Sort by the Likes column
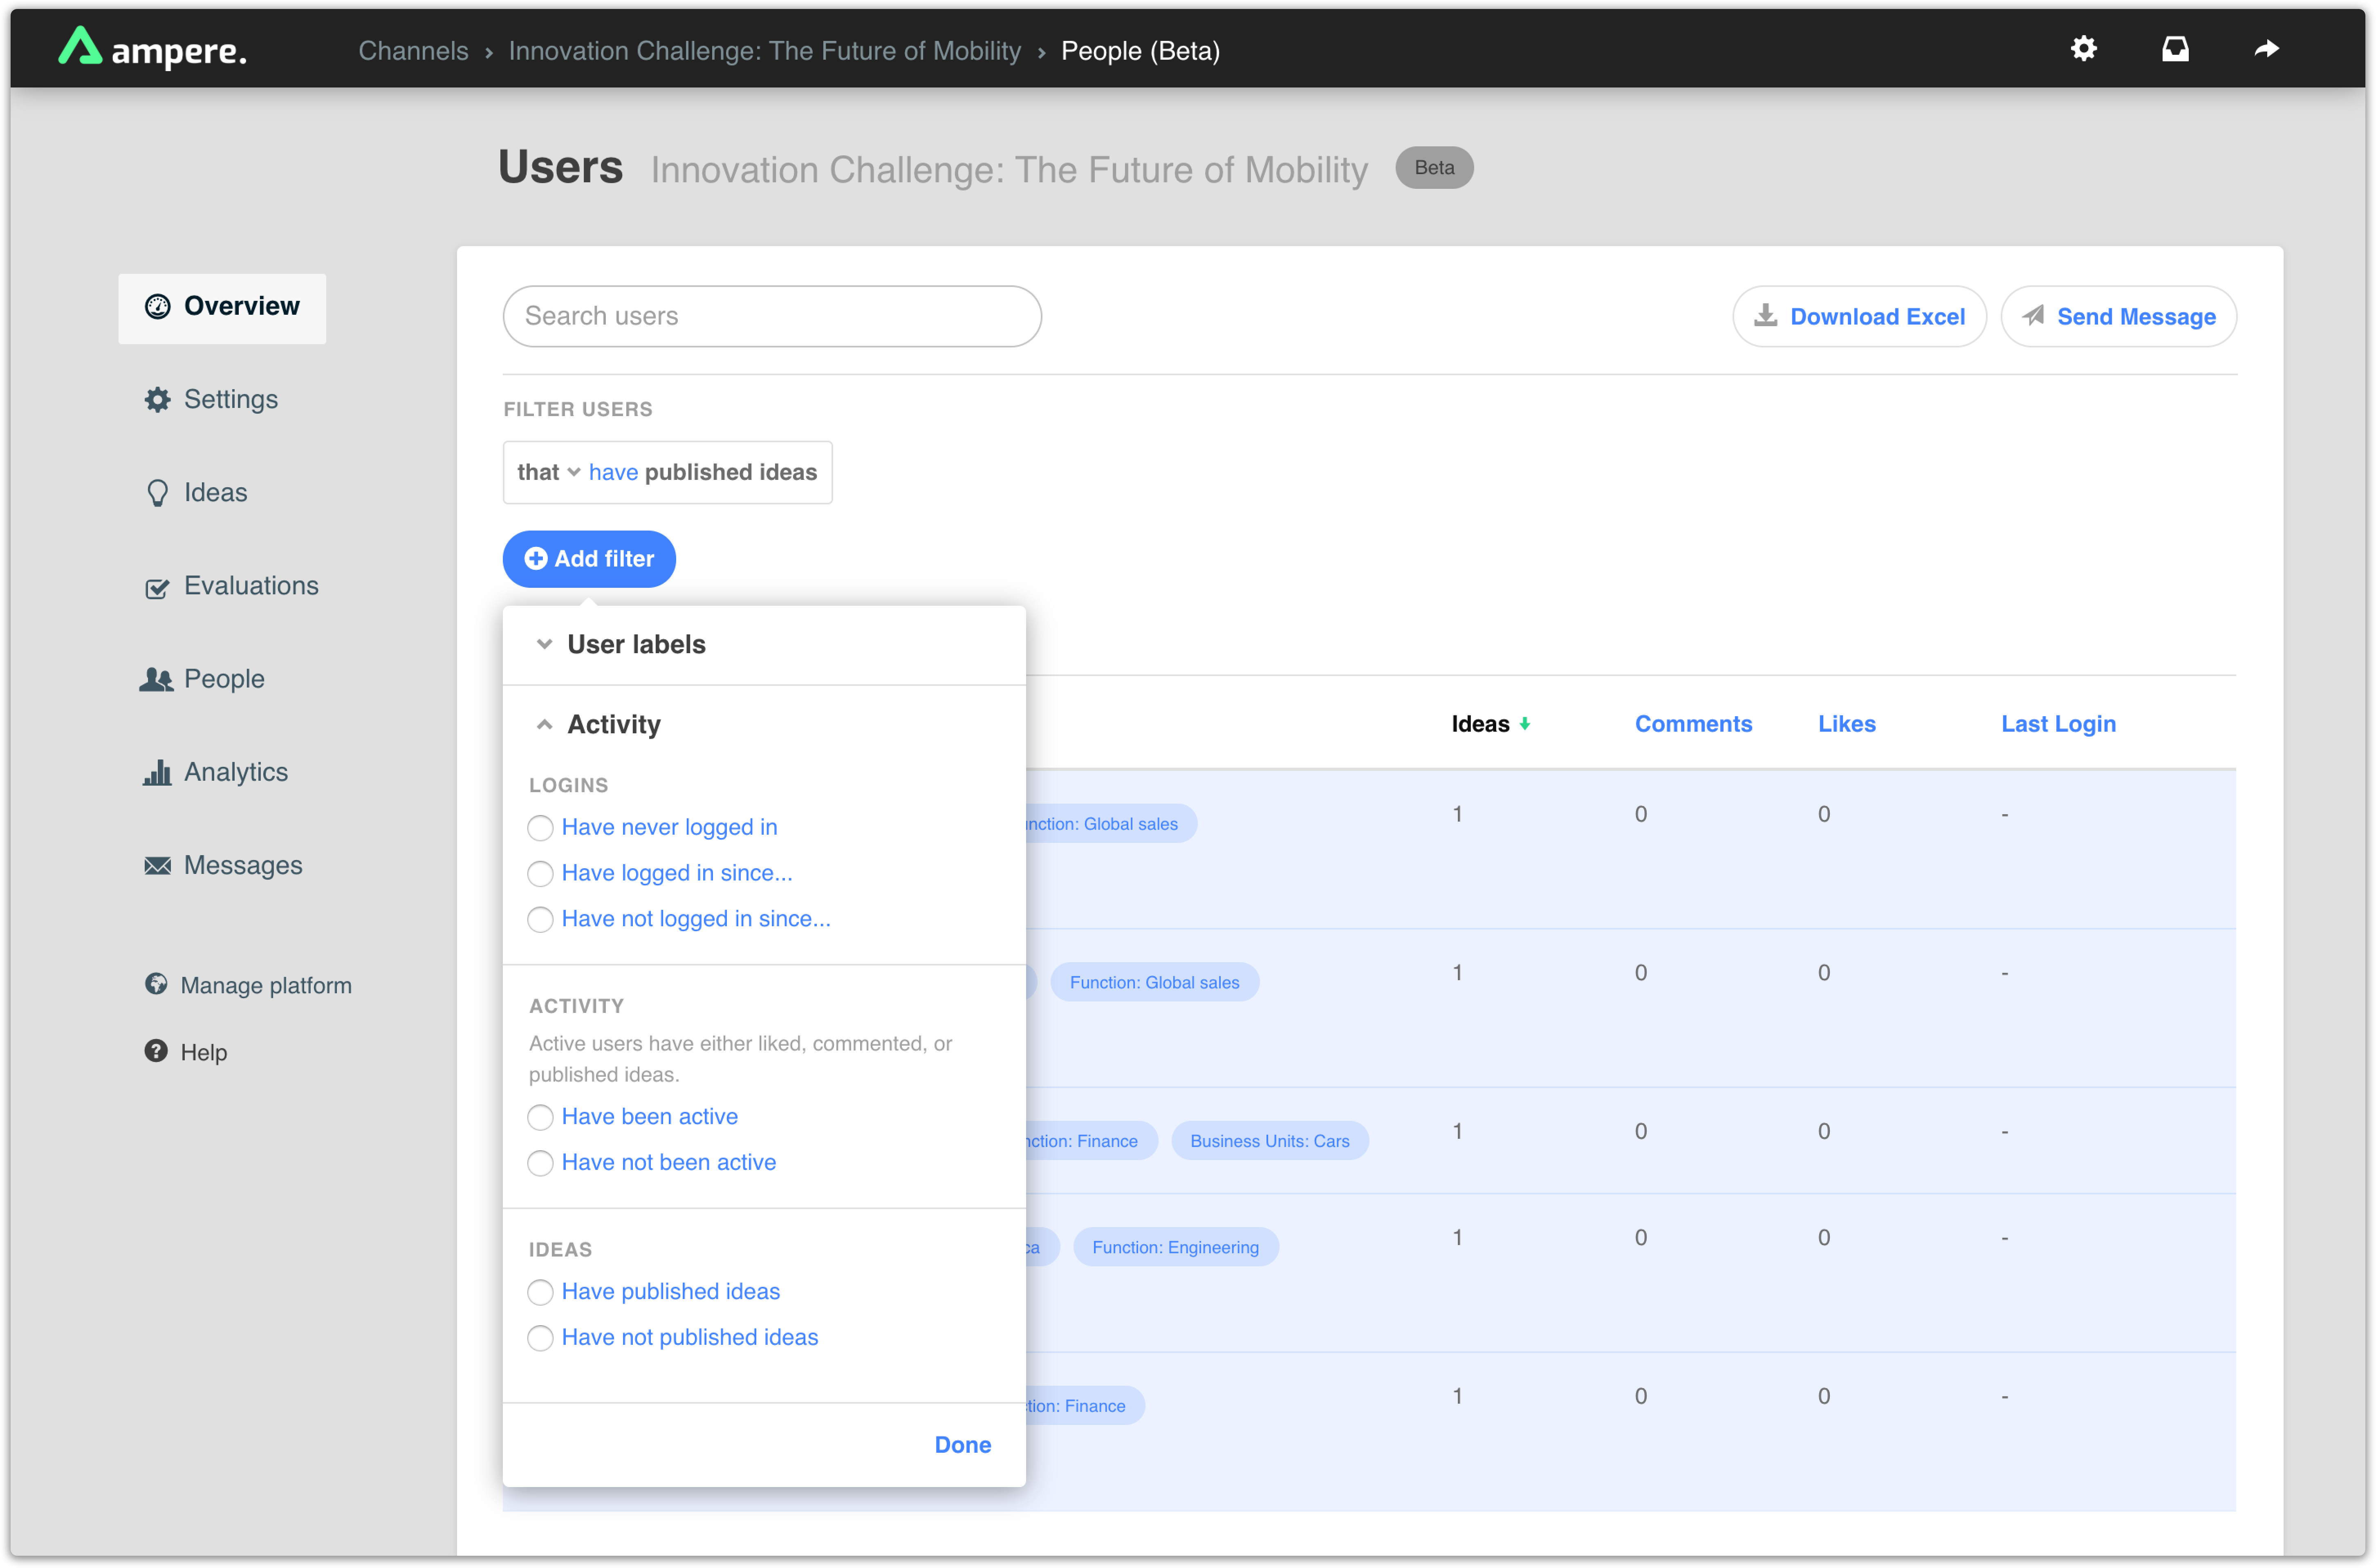 coord(1846,724)
